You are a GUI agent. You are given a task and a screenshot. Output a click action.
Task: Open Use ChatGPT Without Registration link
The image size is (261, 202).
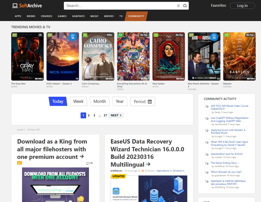click(230, 120)
